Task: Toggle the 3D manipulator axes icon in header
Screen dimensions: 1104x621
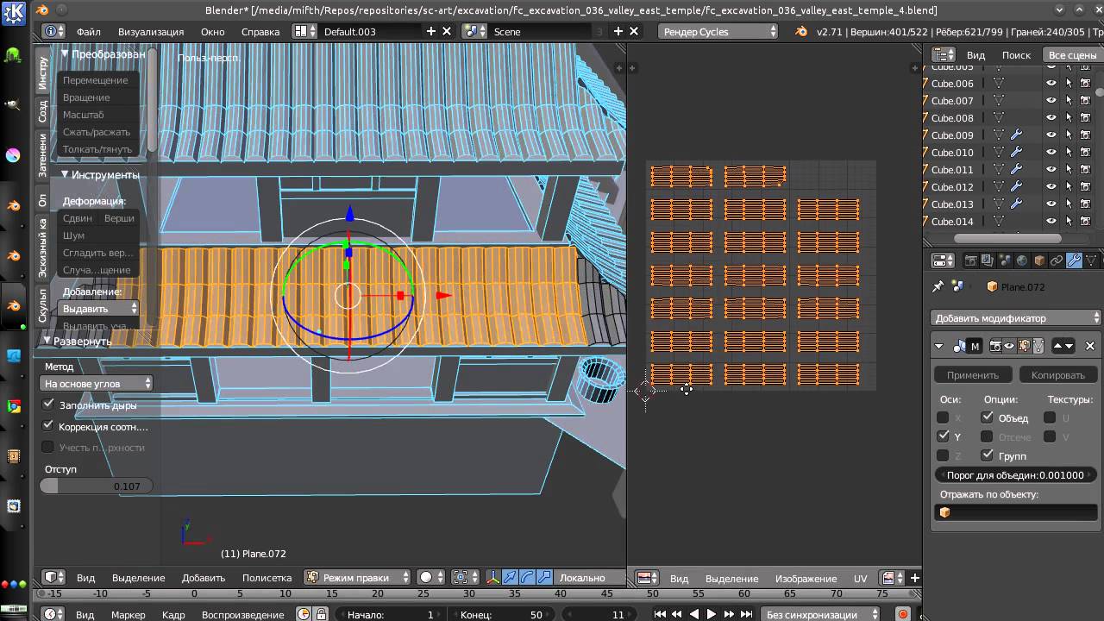Action: coord(494,577)
